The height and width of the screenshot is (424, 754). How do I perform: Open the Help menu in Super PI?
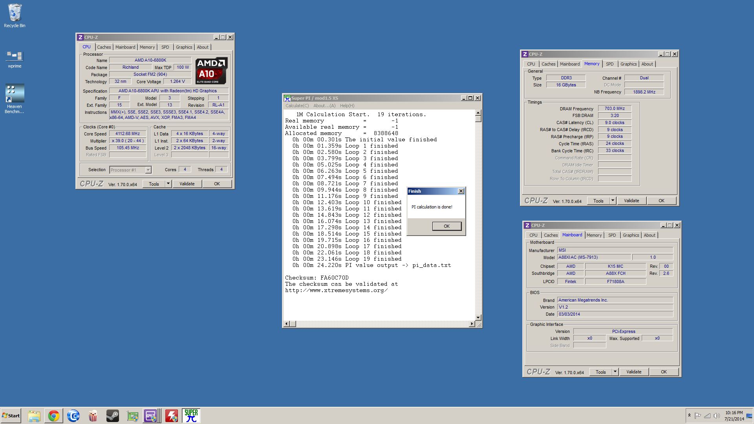(347, 106)
